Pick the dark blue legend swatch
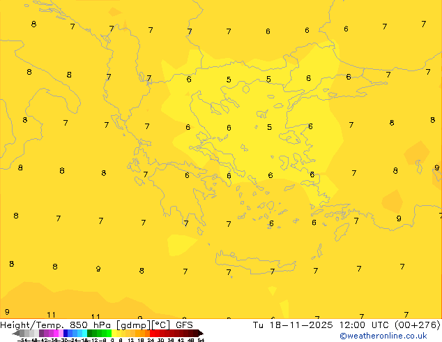 66,333
